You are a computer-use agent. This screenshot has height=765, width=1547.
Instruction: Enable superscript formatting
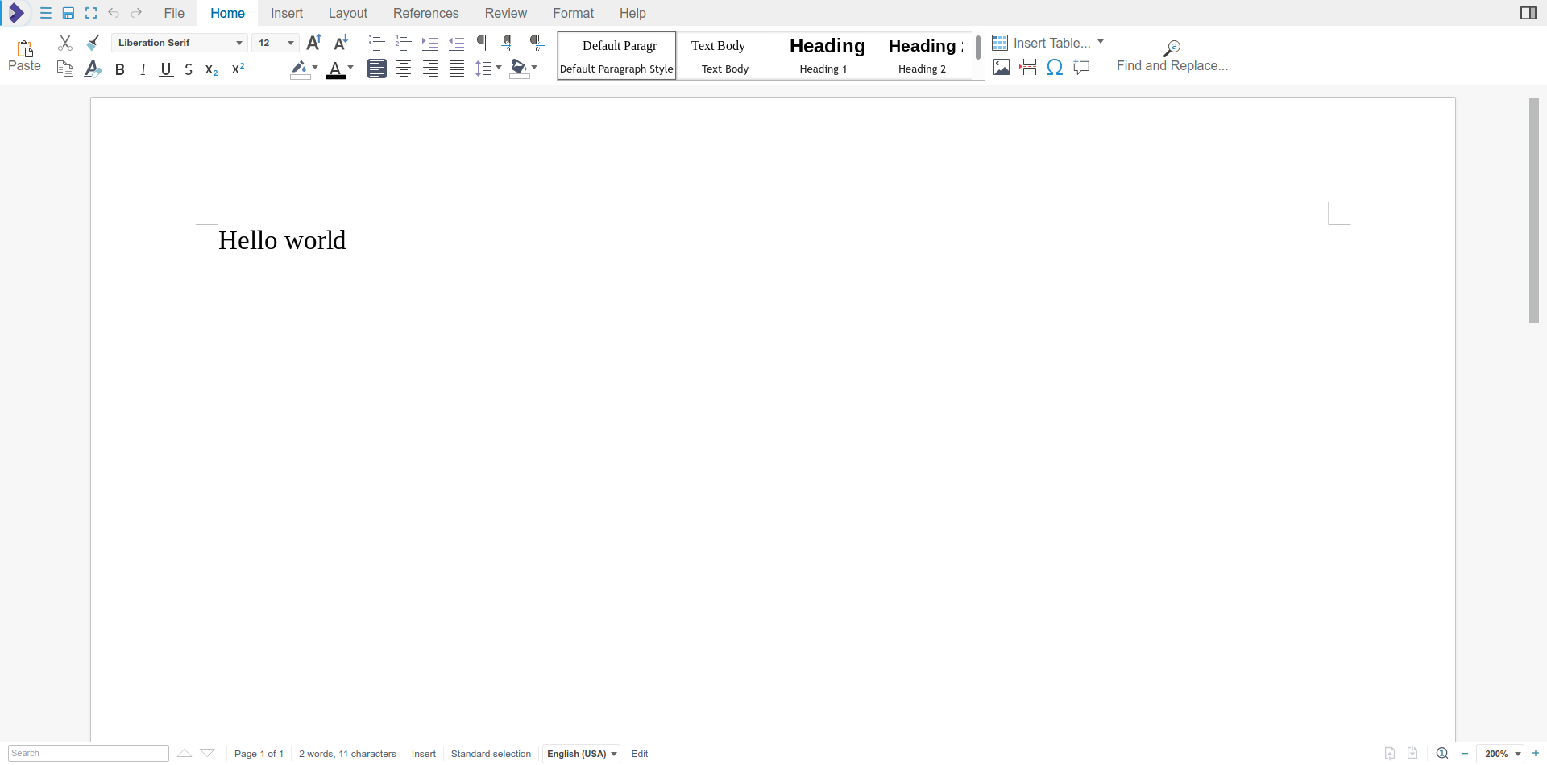[x=237, y=69]
